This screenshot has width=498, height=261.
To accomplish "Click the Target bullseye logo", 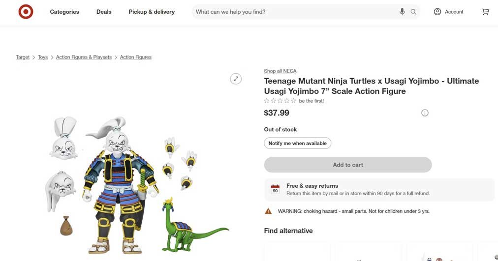I will click(x=26, y=12).
